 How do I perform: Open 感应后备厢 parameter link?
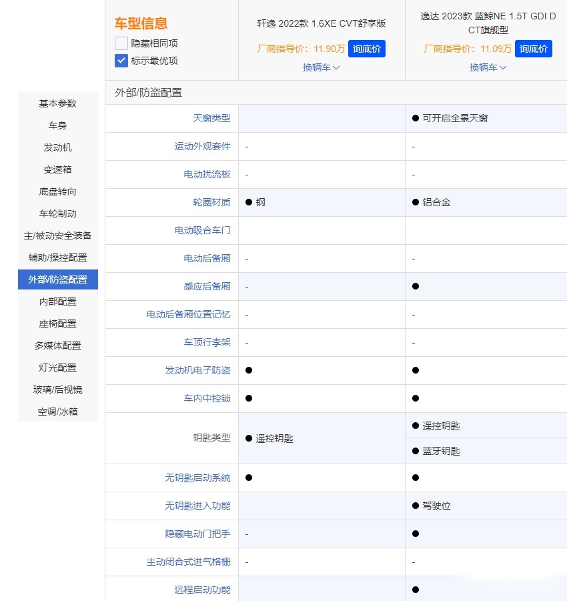(207, 286)
